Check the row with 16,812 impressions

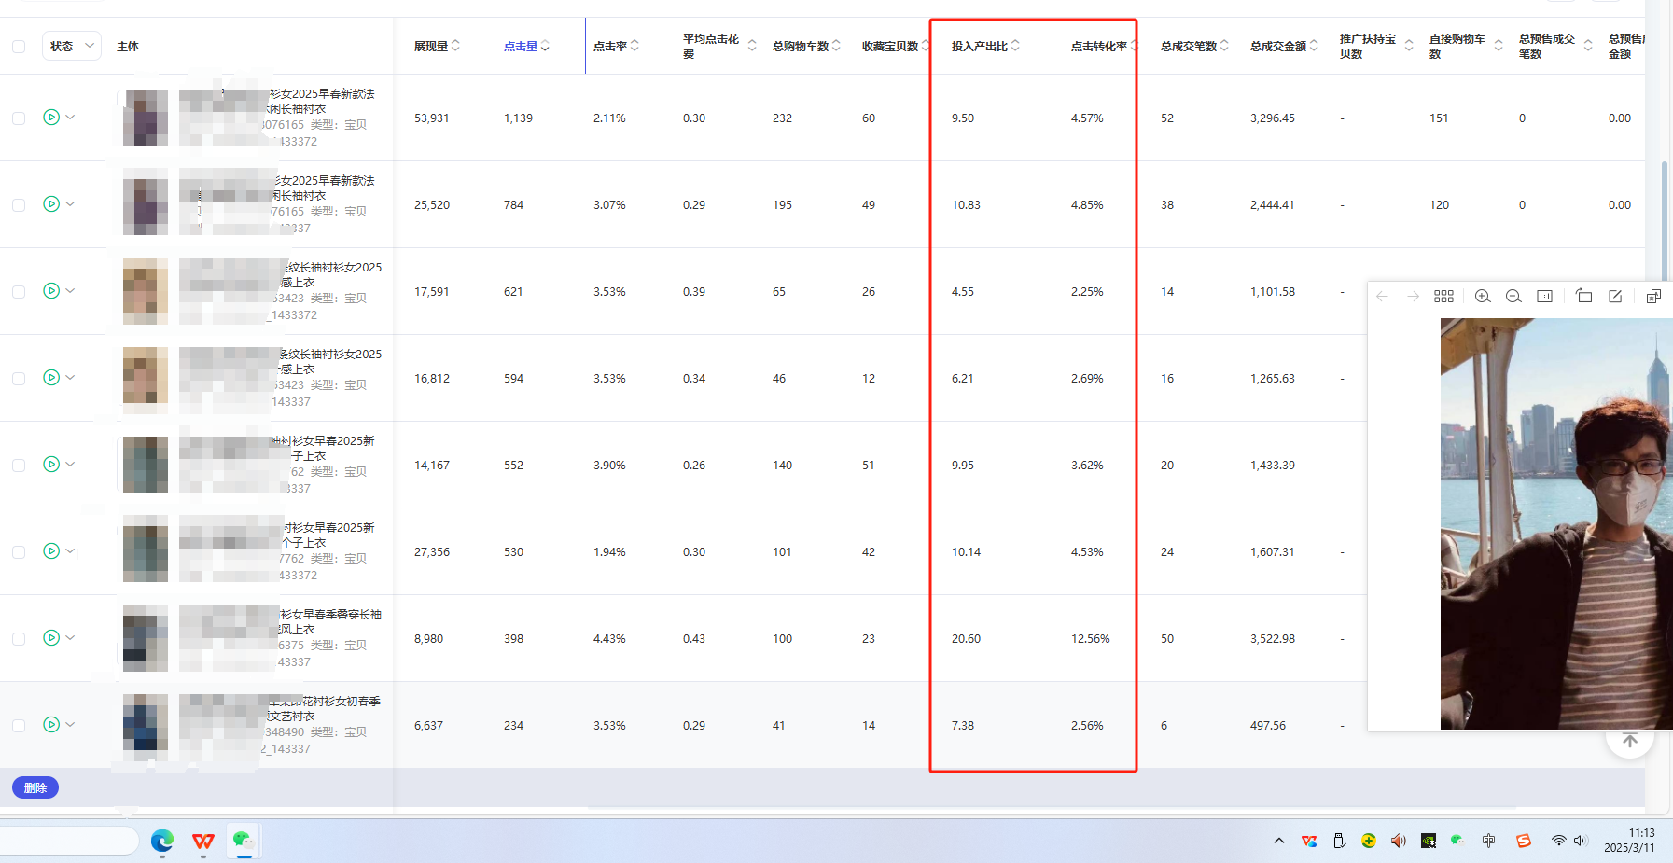point(19,379)
